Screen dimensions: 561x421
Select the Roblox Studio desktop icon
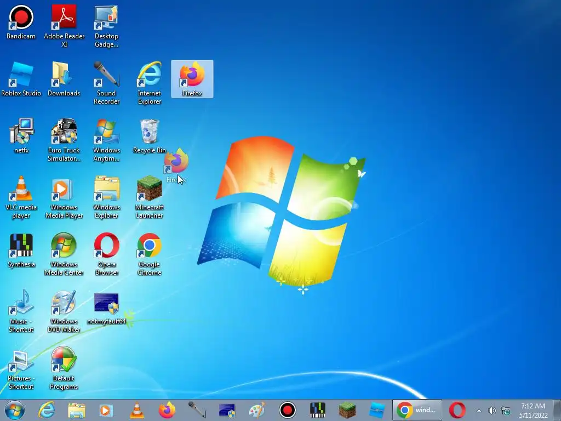point(21,79)
